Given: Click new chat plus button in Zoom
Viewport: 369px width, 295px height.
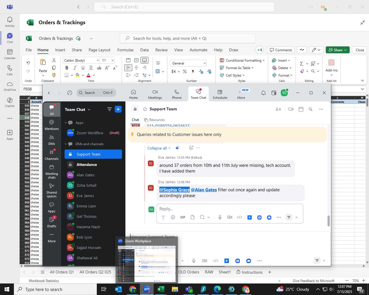Looking at the screenshot, I should [x=118, y=109].
